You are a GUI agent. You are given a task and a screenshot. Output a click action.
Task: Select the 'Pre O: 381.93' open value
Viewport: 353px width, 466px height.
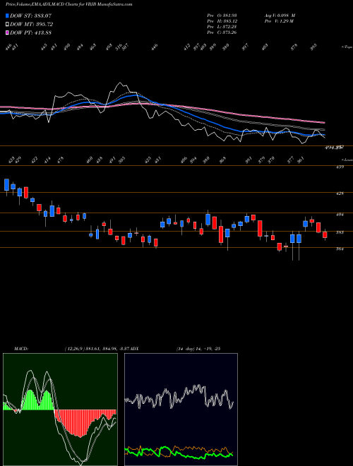pyautogui.click(x=222, y=15)
